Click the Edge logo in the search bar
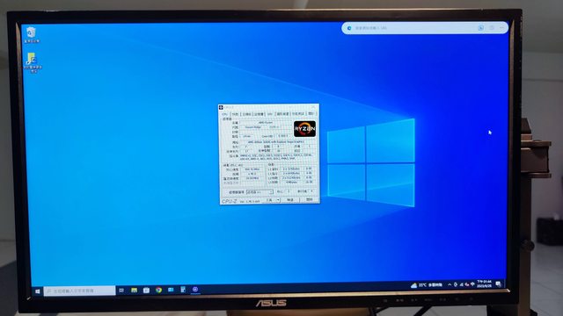Screen dimensions: 563x316 [x=349, y=28]
